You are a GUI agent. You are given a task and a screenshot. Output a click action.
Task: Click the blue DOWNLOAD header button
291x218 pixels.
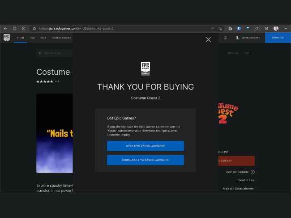pyautogui.click(x=278, y=38)
